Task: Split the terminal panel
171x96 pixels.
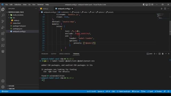Action: point(160,54)
